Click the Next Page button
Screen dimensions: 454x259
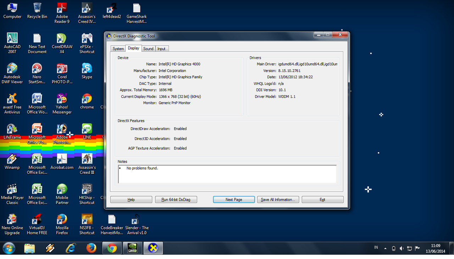point(234,200)
